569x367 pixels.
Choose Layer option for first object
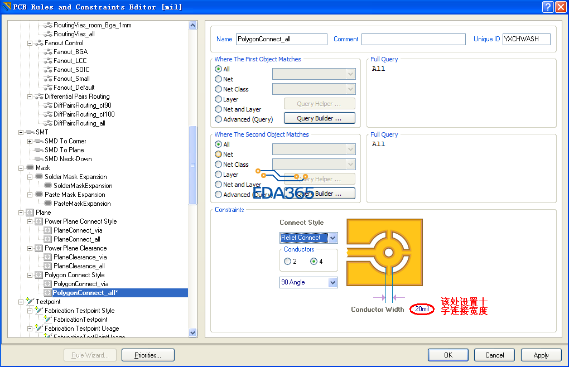click(219, 99)
